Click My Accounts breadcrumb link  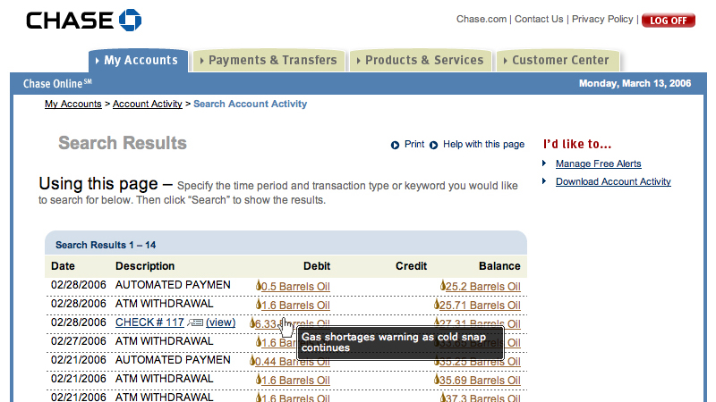coord(73,104)
